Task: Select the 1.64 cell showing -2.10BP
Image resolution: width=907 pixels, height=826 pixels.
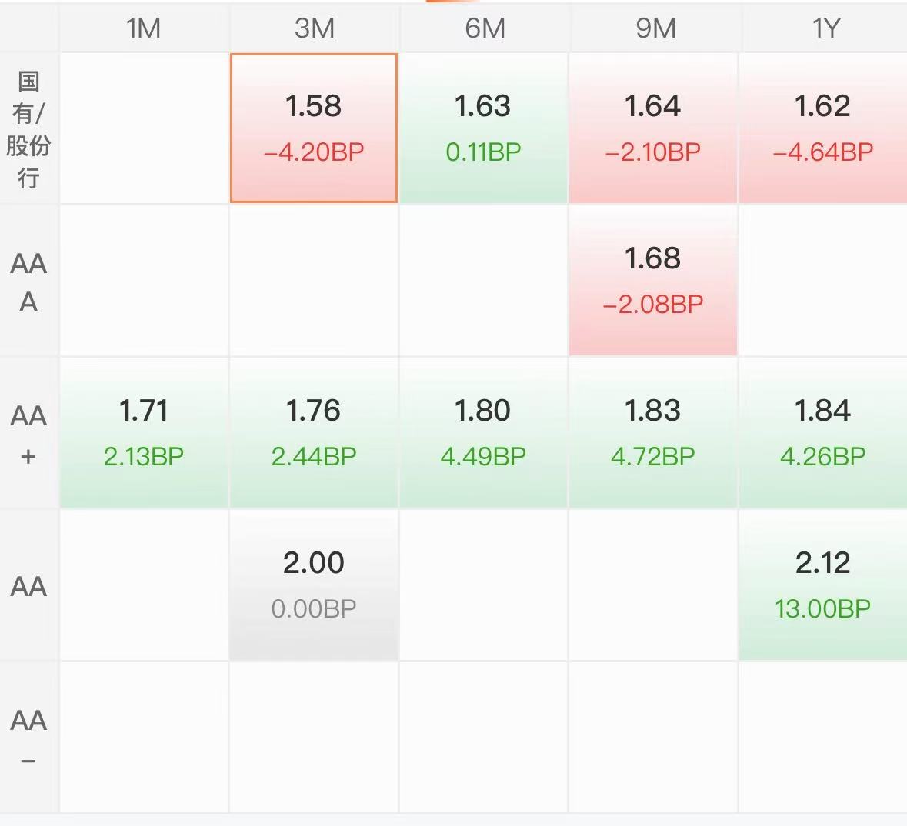Action: click(652, 128)
